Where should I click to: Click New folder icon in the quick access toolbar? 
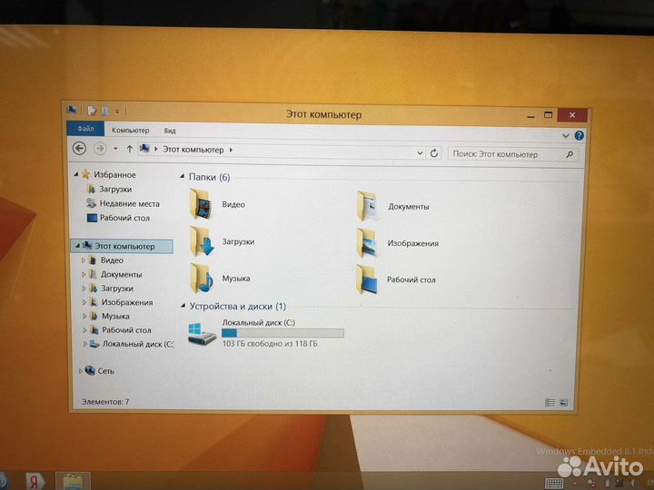(x=105, y=111)
